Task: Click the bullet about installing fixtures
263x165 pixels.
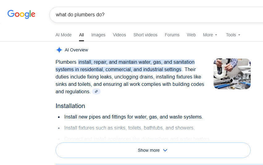Action: point(129,128)
